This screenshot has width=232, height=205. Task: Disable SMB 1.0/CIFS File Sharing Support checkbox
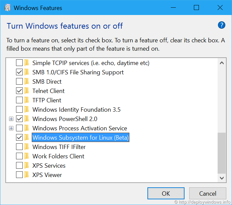19,72
